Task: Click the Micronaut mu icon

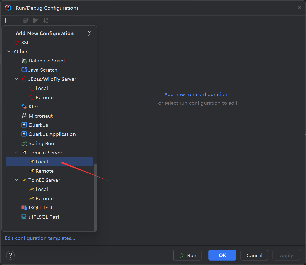Action: point(24,116)
